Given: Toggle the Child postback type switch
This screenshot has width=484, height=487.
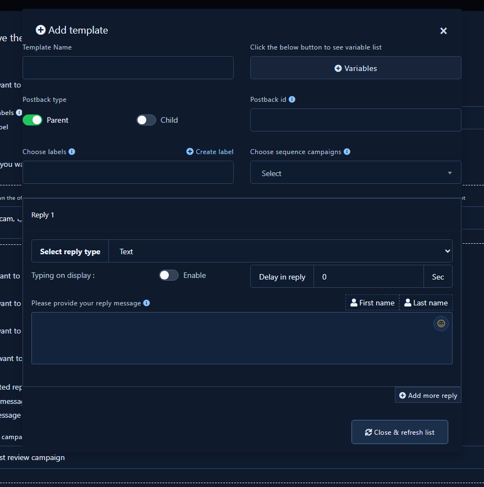Looking at the screenshot, I should tap(146, 120).
